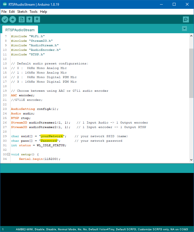Collapse the setup() function fold marker
This screenshot has height=232, width=194.
(x=9, y=154)
